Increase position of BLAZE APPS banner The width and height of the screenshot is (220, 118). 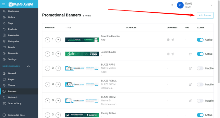[58, 68]
